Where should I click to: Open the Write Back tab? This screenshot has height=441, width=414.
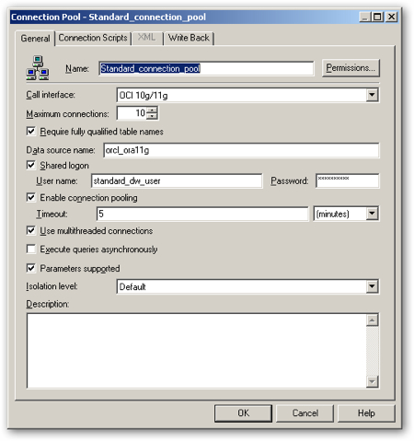click(189, 38)
